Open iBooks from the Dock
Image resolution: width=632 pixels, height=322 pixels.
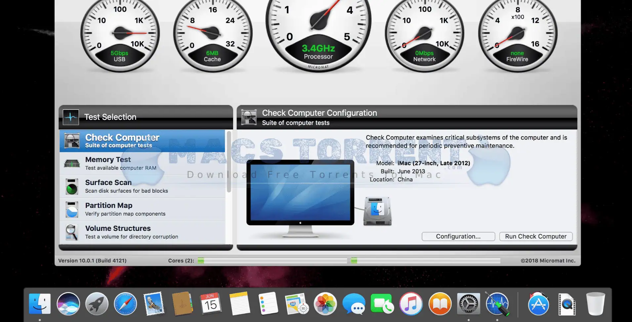(440, 304)
